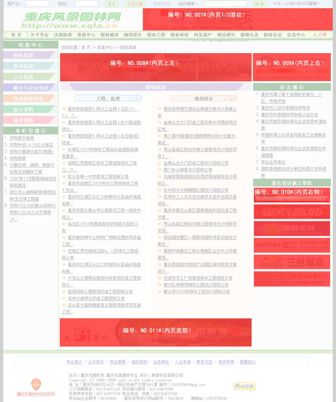This screenshot has height=402, width=336.
Task: Open the 美国艾特集团 banner
Action: pos(292,245)
